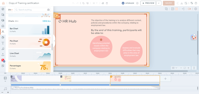Redo the last action
The width and height of the screenshot is (199, 94).
(77, 3)
